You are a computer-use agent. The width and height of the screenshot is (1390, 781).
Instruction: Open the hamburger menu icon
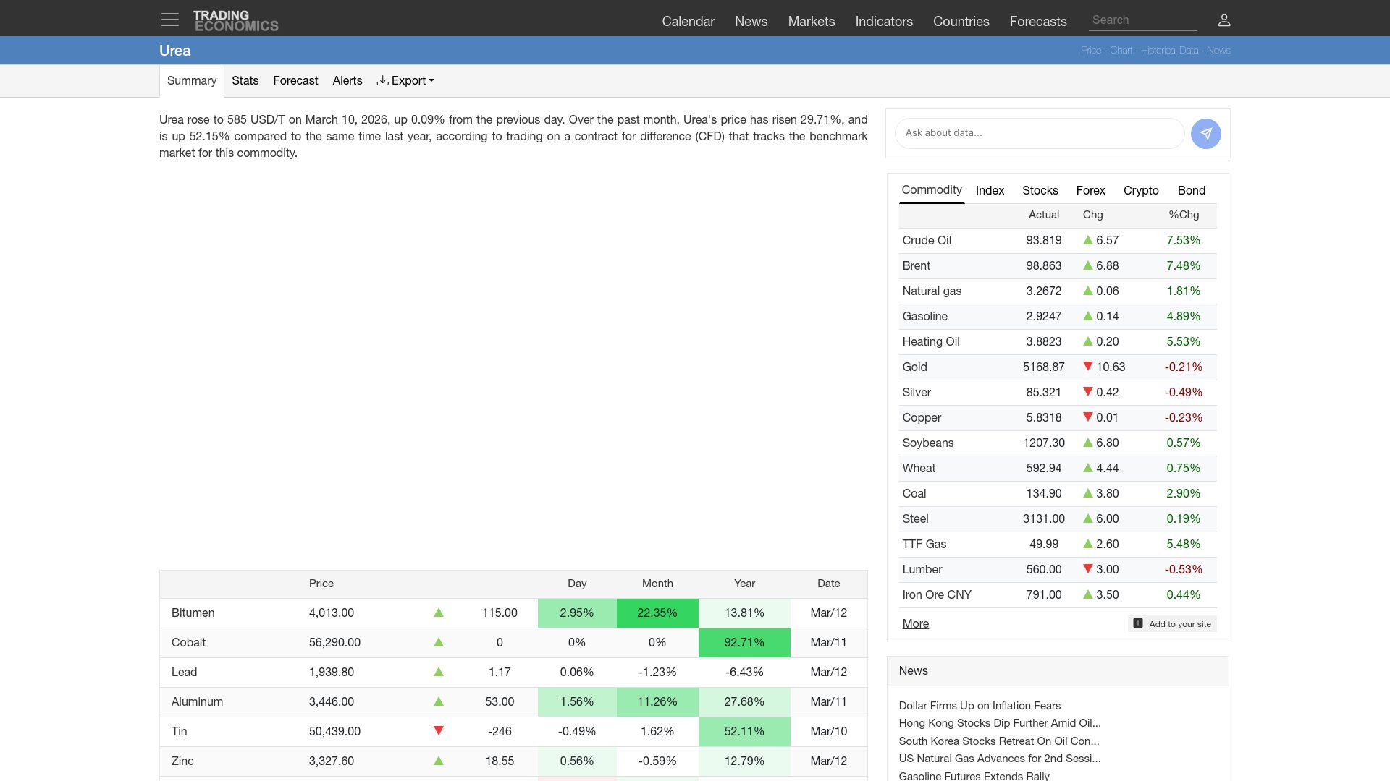[170, 20]
